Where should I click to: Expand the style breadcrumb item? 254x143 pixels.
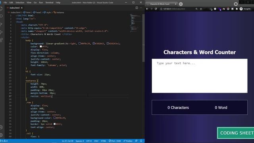[47, 12]
